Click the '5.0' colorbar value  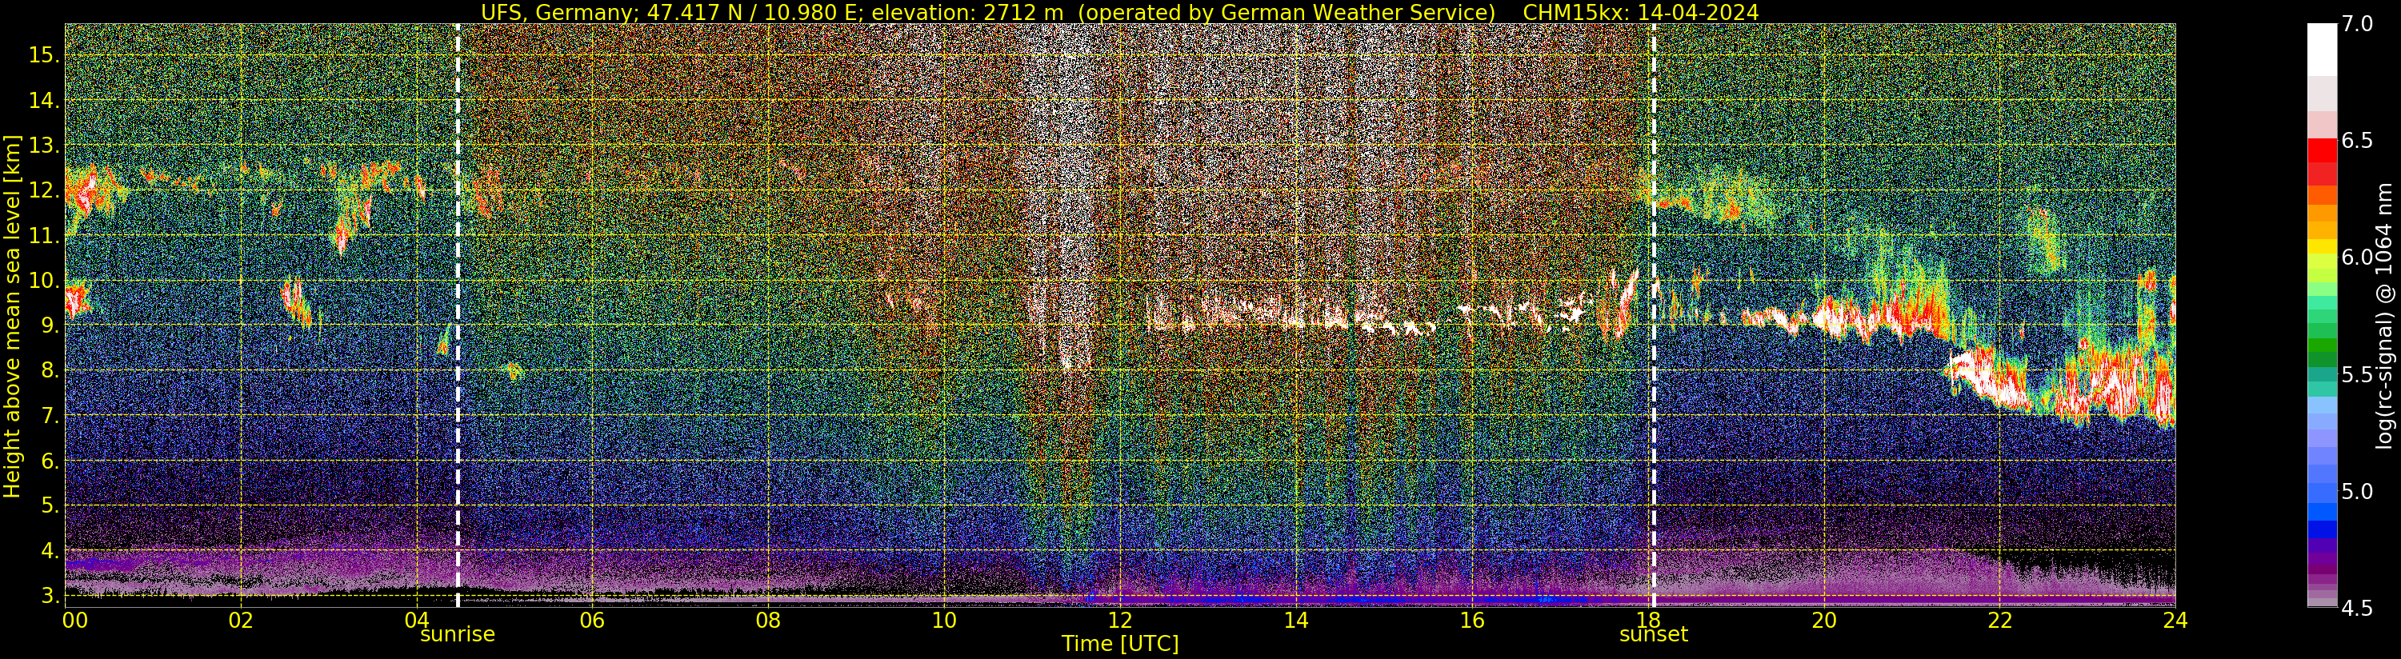2357,491
